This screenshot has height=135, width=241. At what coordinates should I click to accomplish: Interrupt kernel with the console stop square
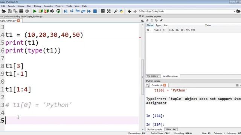tap(237, 85)
